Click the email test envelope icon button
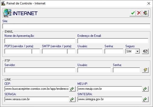 pyautogui.click(x=145, y=51)
